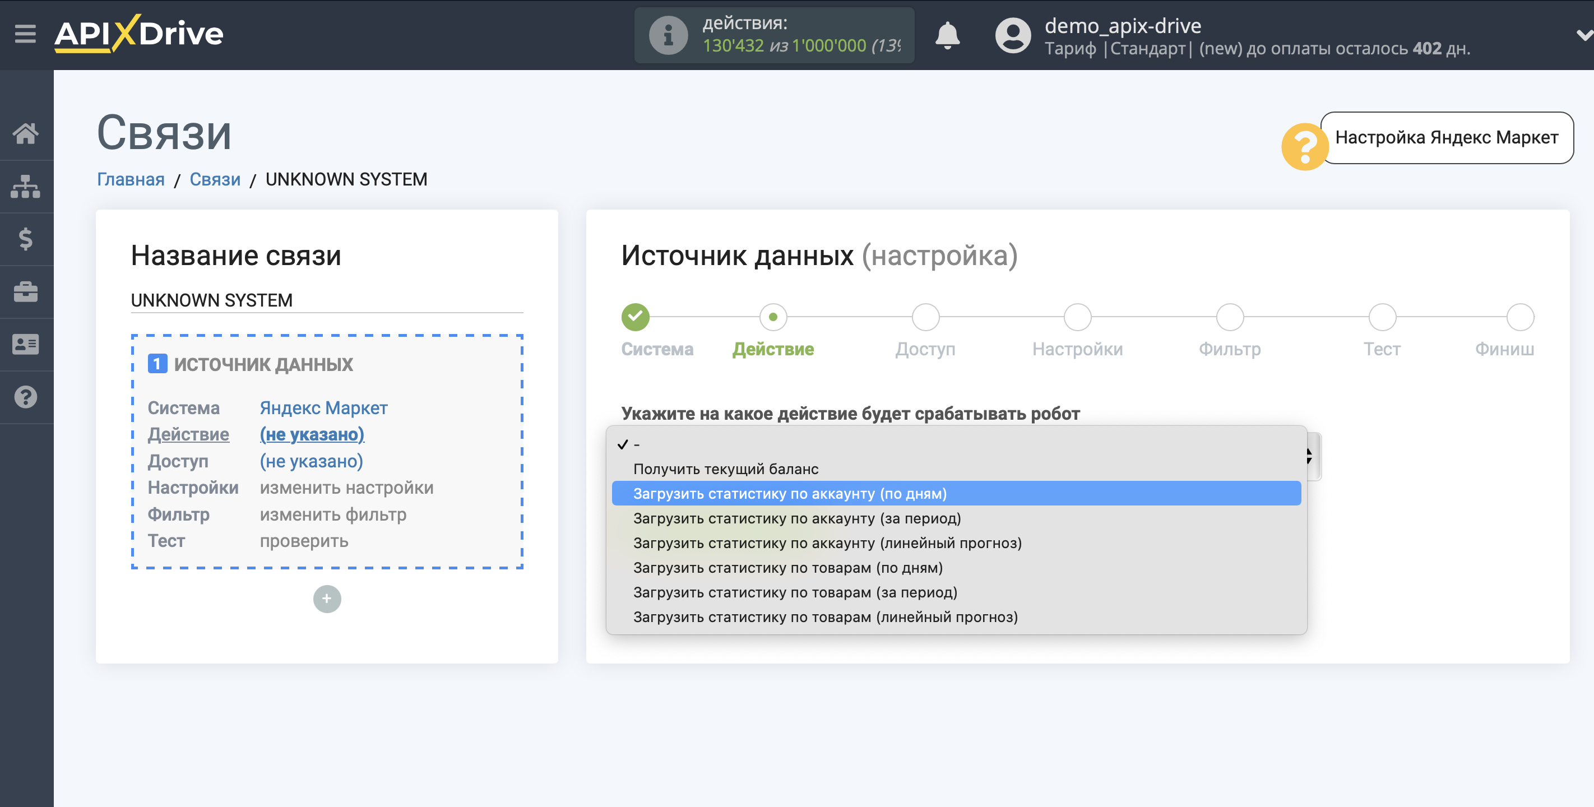Select the Настройки step circle

[x=1077, y=317]
